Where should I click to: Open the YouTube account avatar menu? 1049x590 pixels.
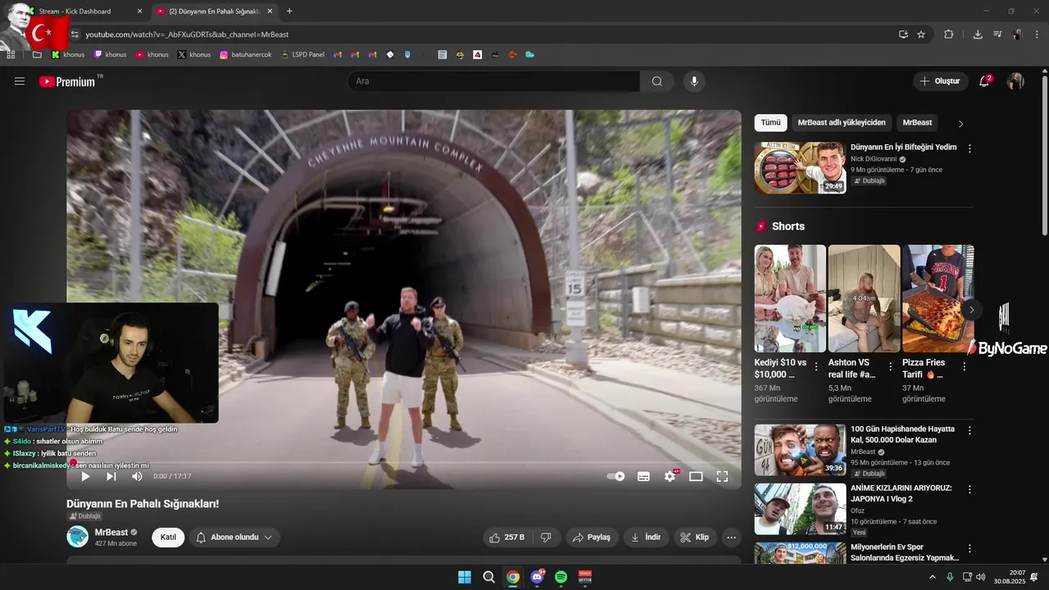1015,81
